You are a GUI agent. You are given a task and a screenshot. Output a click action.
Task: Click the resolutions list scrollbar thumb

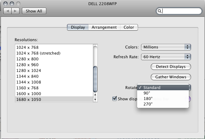pos(95,79)
